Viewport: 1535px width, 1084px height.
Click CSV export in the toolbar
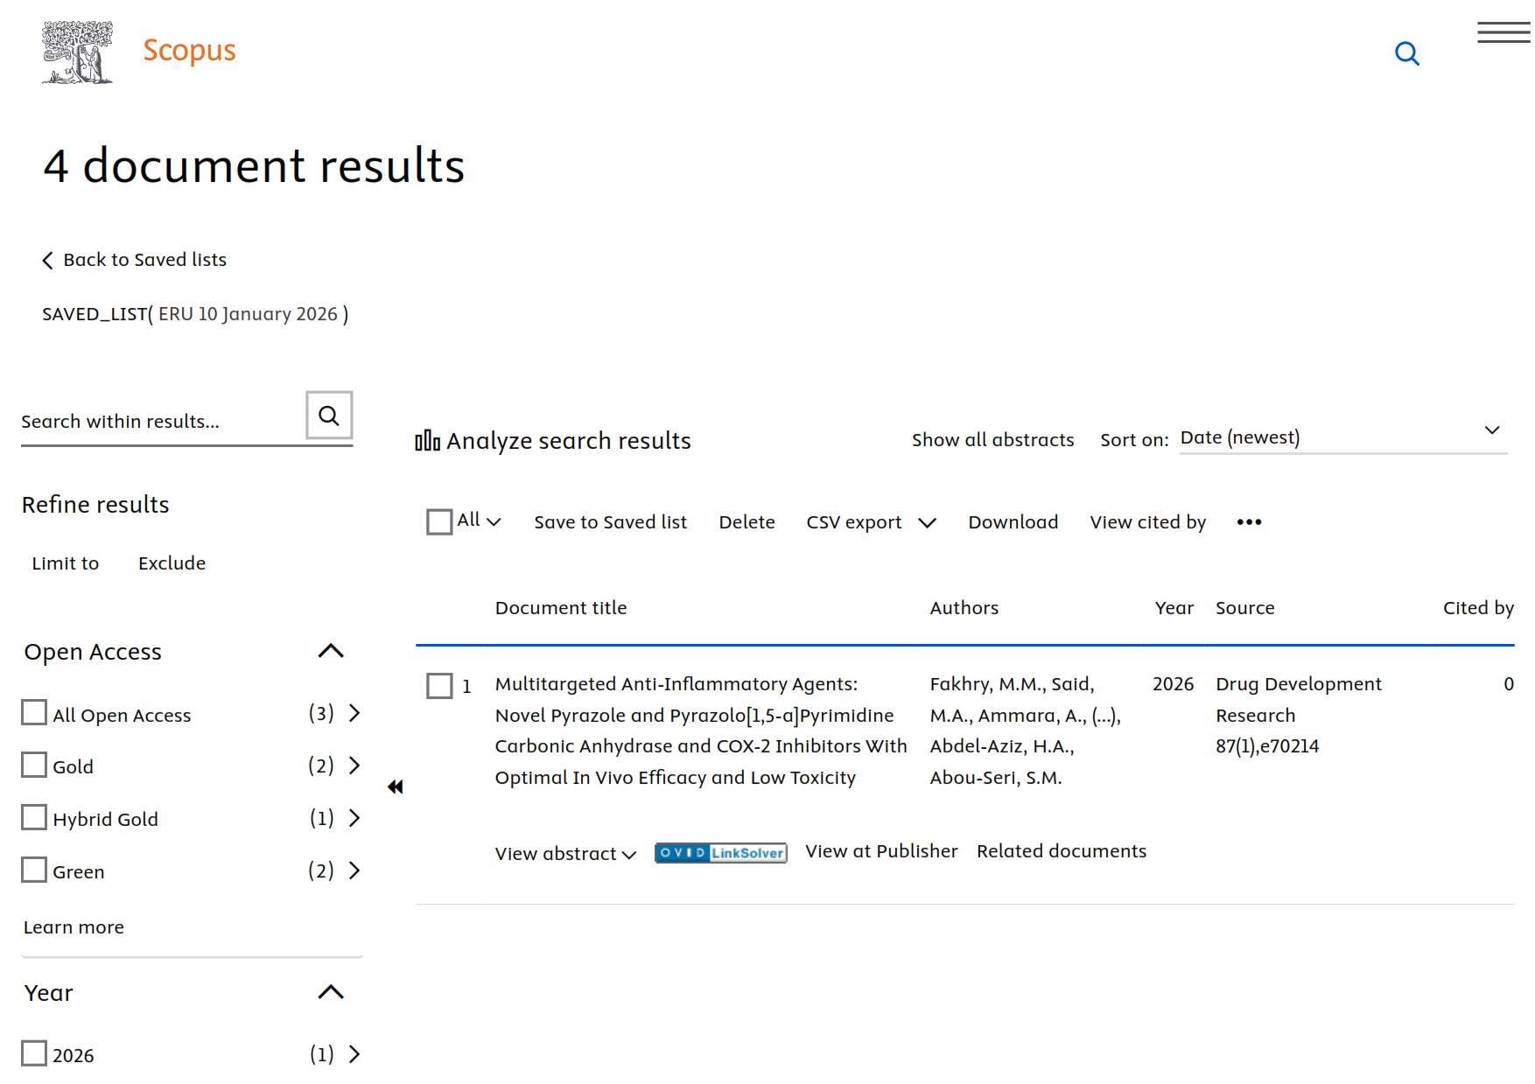pyautogui.click(x=853, y=522)
